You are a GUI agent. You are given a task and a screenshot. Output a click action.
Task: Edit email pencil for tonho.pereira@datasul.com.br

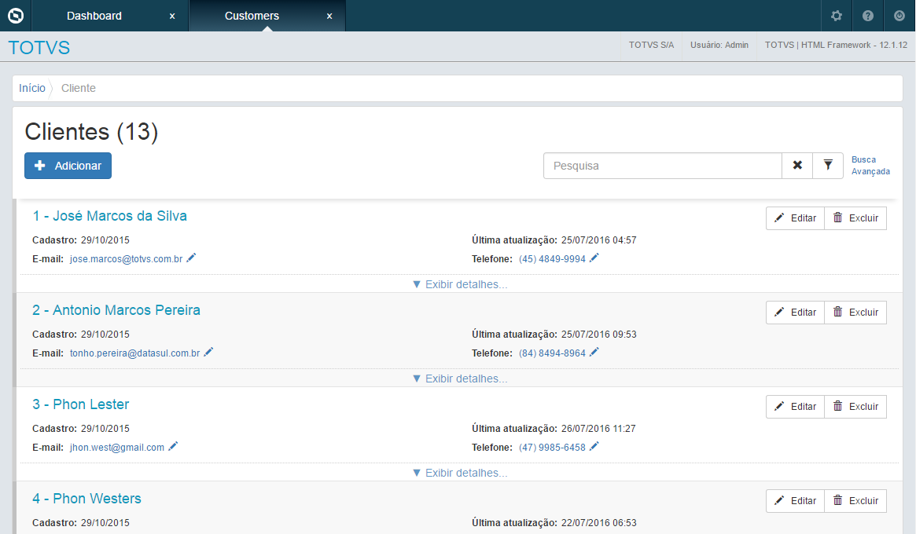208,352
